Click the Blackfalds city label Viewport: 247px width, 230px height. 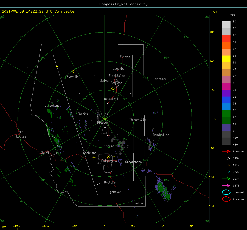[x=117, y=76]
